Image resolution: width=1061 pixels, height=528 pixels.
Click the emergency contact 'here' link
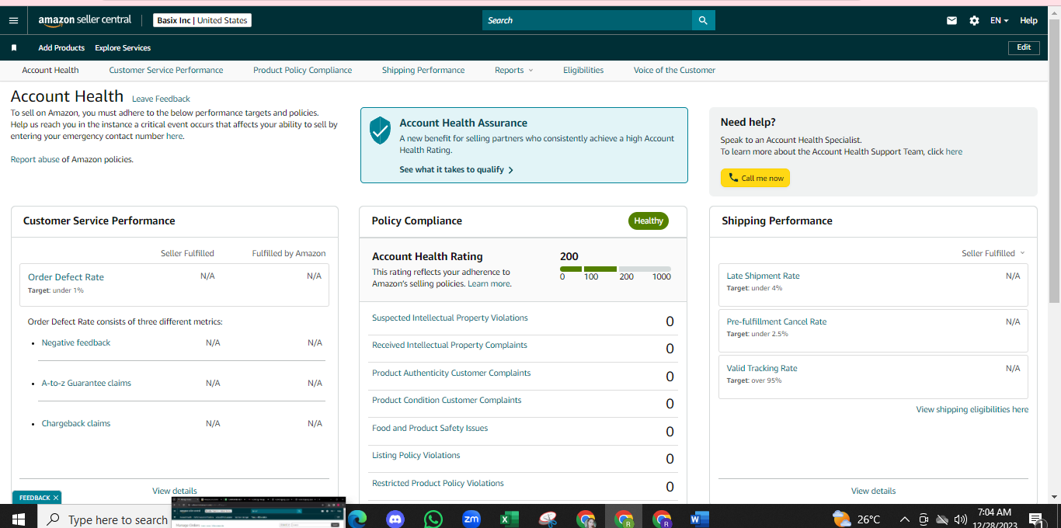tap(174, 136)
